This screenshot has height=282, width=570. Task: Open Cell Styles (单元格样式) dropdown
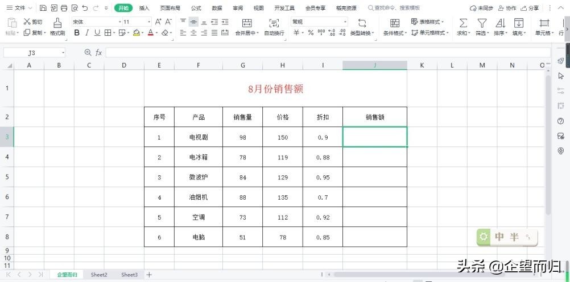[x=430, y=32]
